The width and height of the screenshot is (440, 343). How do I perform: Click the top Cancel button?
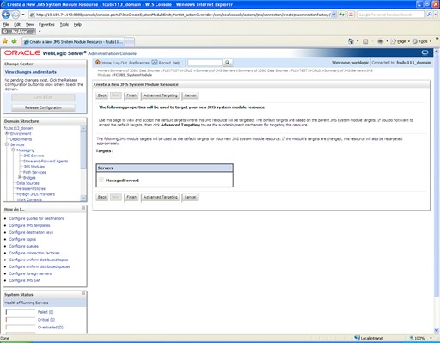190,95
